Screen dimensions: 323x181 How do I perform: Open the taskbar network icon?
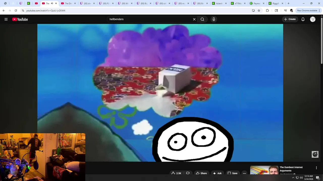[297, 178]
